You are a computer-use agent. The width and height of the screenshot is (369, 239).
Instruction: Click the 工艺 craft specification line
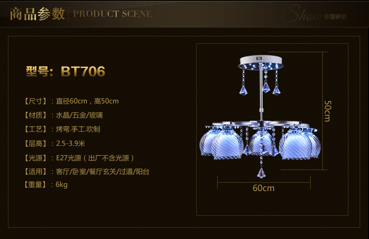coord(62,129)
